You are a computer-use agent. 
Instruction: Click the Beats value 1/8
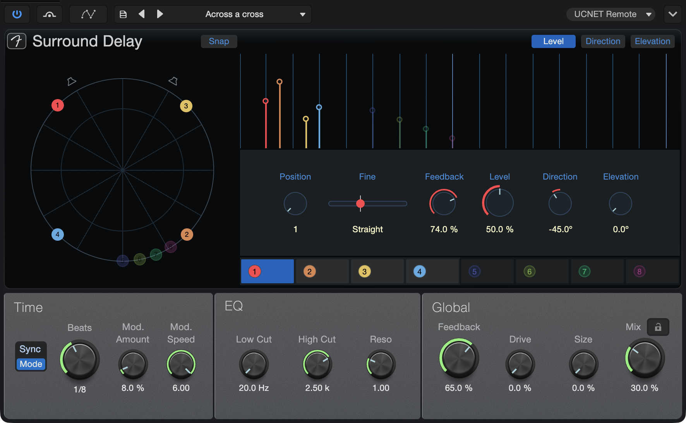click(80, 389)
